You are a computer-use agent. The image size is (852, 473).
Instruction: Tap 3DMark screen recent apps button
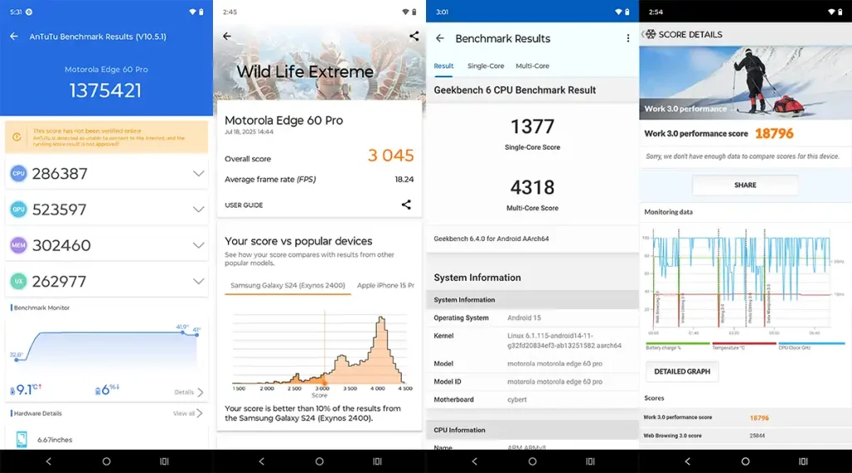tap(377, 461)
